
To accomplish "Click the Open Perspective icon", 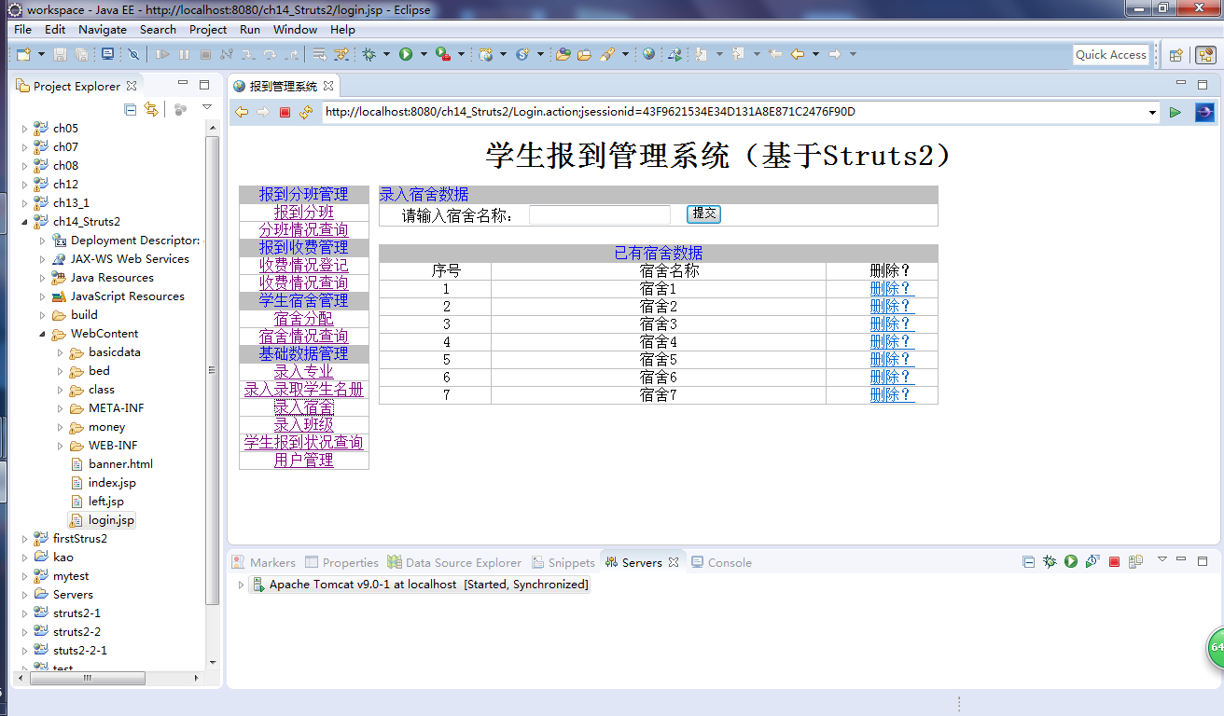I will click(x=1175, y=54).
